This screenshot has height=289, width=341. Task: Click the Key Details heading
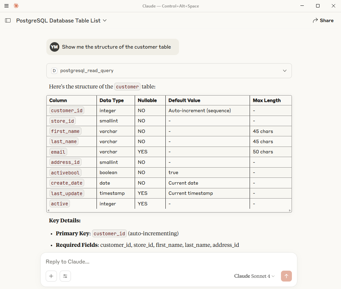(65, 220)
